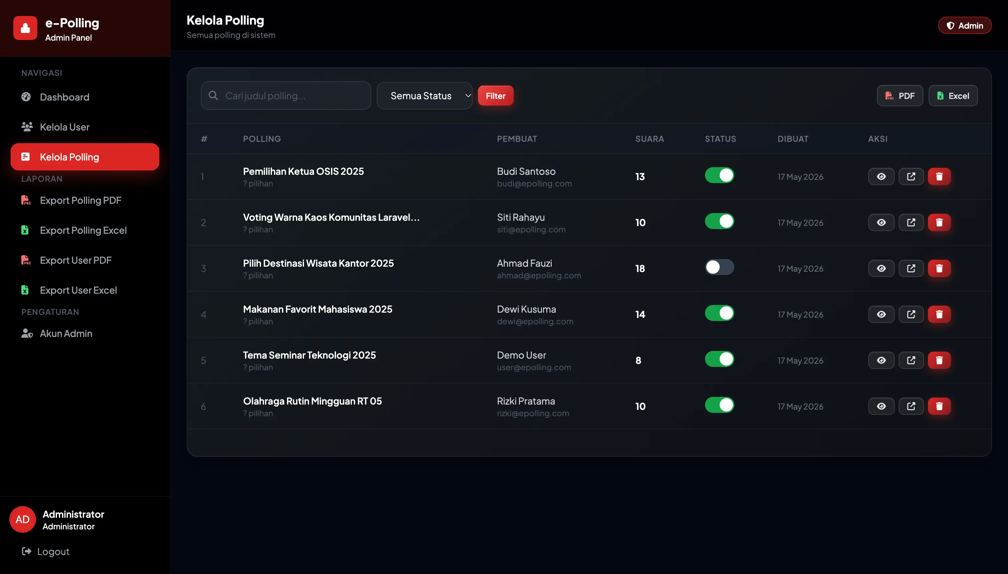Open external link for Pilih Destinasi Wisata Kantor

(x=911, y=268)
